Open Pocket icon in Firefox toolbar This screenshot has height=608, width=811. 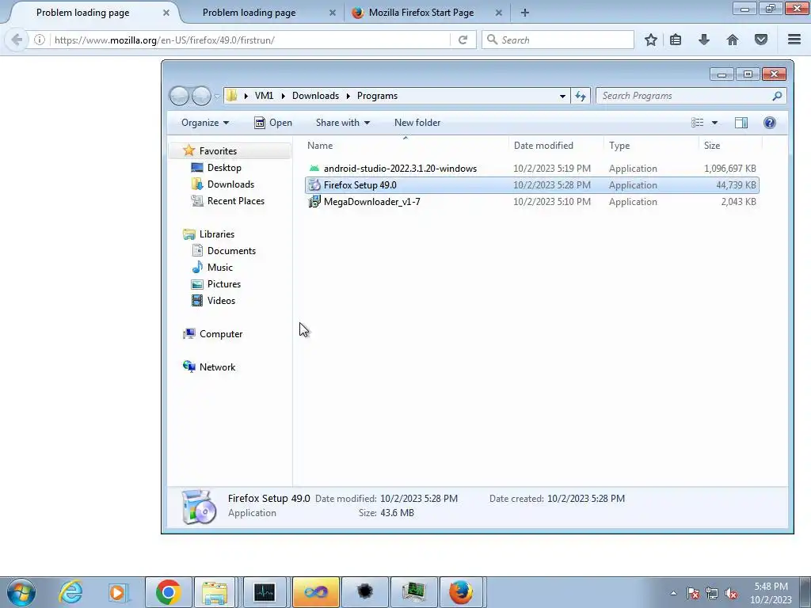pyautogui.click(x=761, y=40)
